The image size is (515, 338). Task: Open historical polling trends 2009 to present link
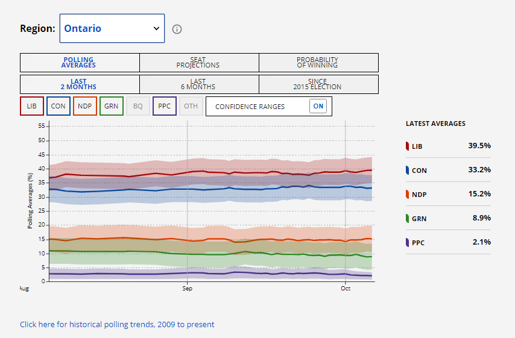(x=117, y=325)
